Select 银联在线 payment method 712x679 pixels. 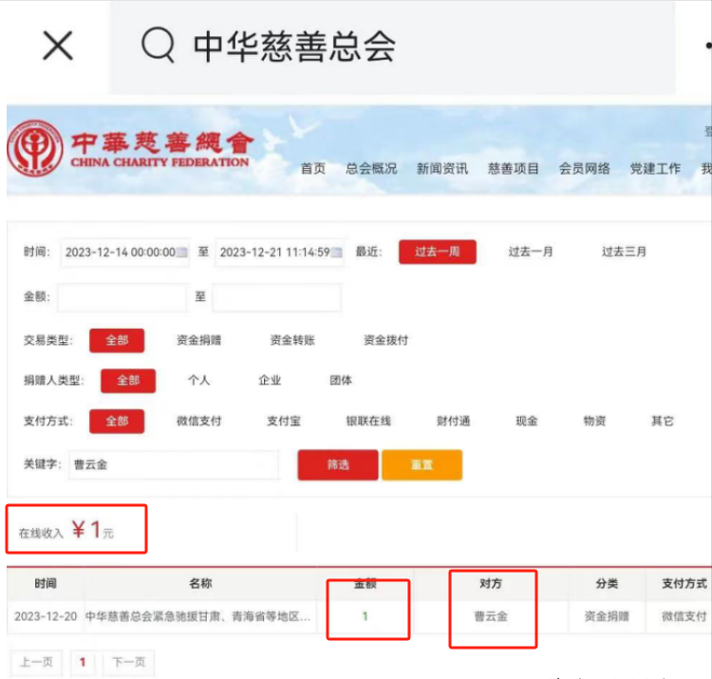[x=368, y=421]
